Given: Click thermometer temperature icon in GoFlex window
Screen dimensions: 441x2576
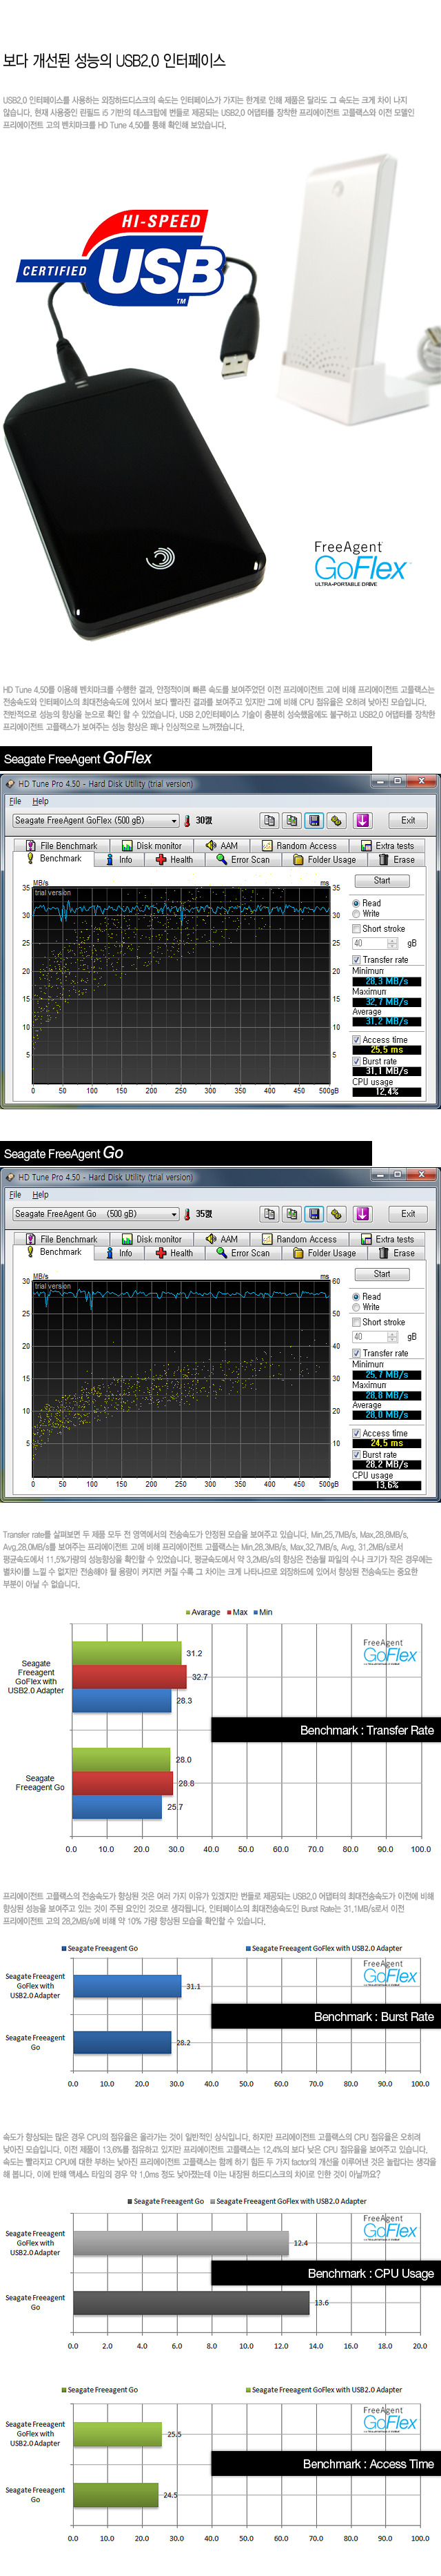Looking at the screenshot, I should pos(187,821).
